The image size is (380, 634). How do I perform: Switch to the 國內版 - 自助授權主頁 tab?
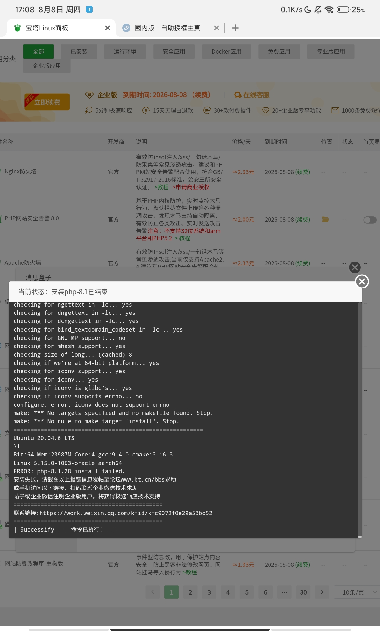click(x=168, y=28)
